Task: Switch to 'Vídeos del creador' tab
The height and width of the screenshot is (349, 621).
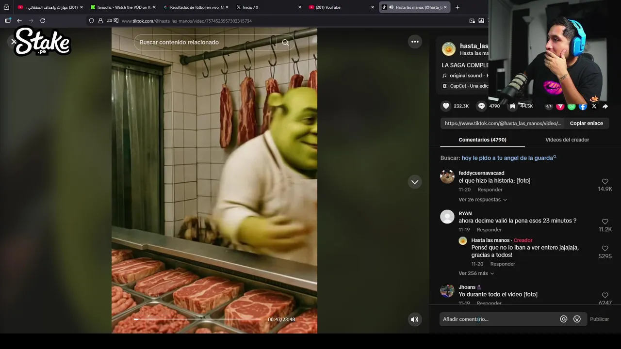Action: coord(567,140)
